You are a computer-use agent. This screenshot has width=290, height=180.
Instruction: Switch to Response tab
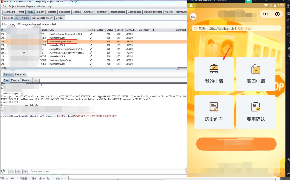[20, 74]
